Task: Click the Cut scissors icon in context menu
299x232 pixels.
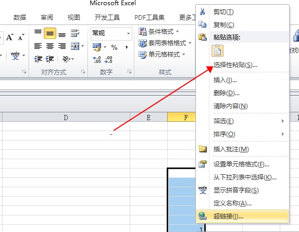Action: (x=202, y=11)
